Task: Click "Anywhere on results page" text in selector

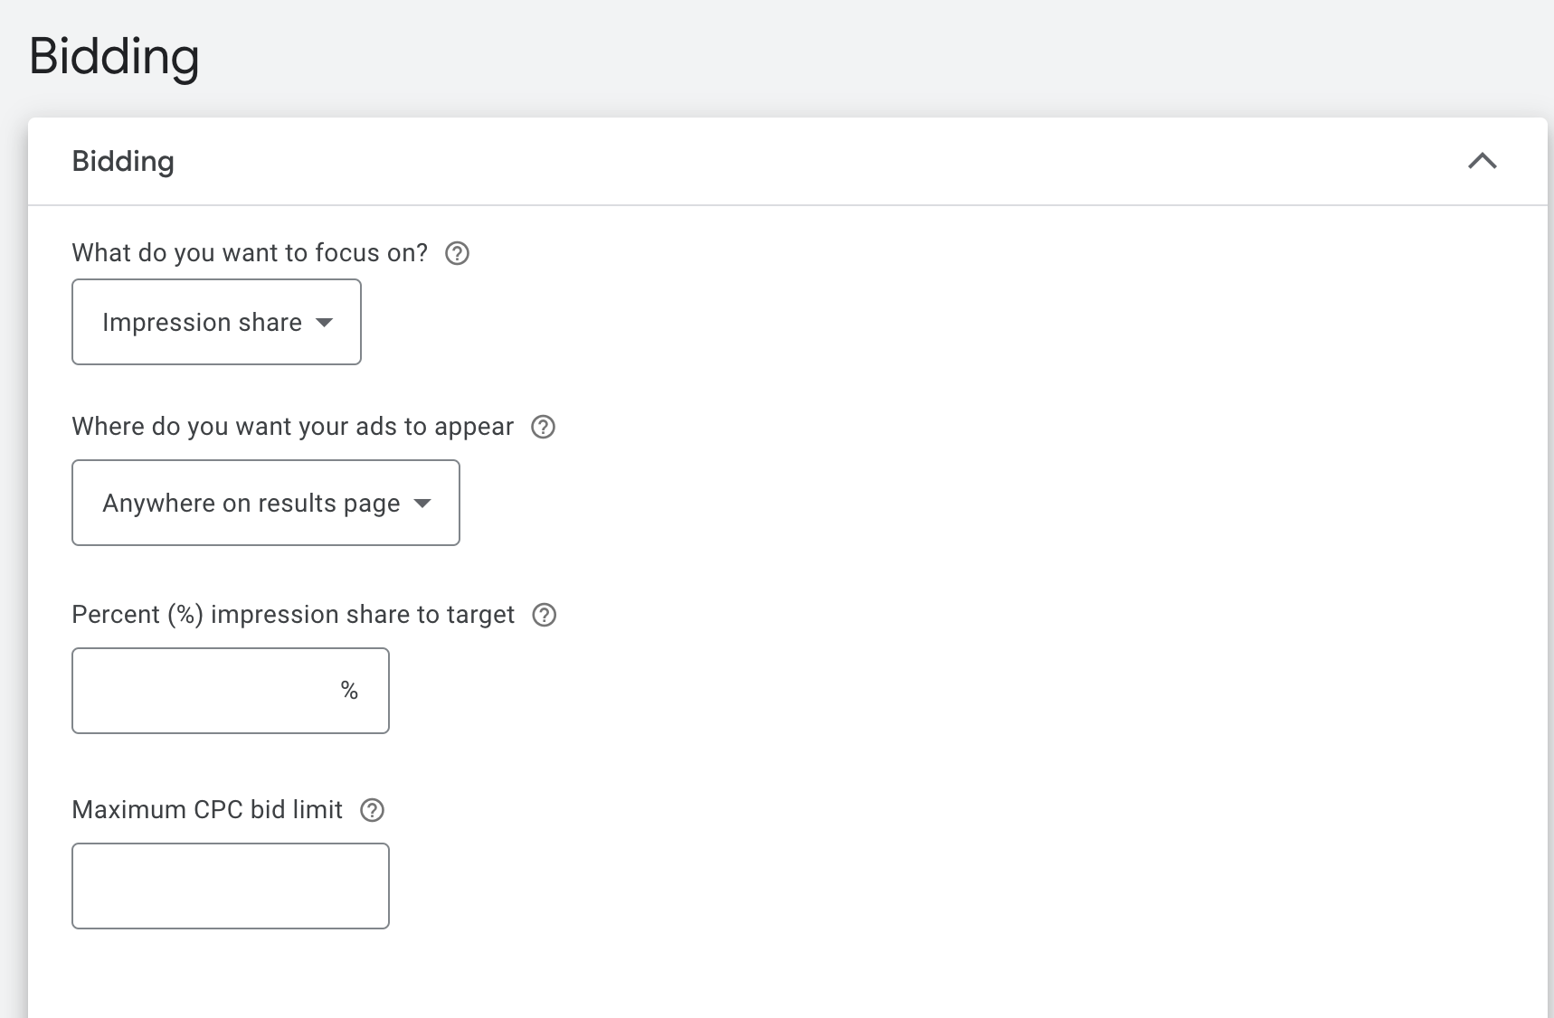Action: [251, 504]
